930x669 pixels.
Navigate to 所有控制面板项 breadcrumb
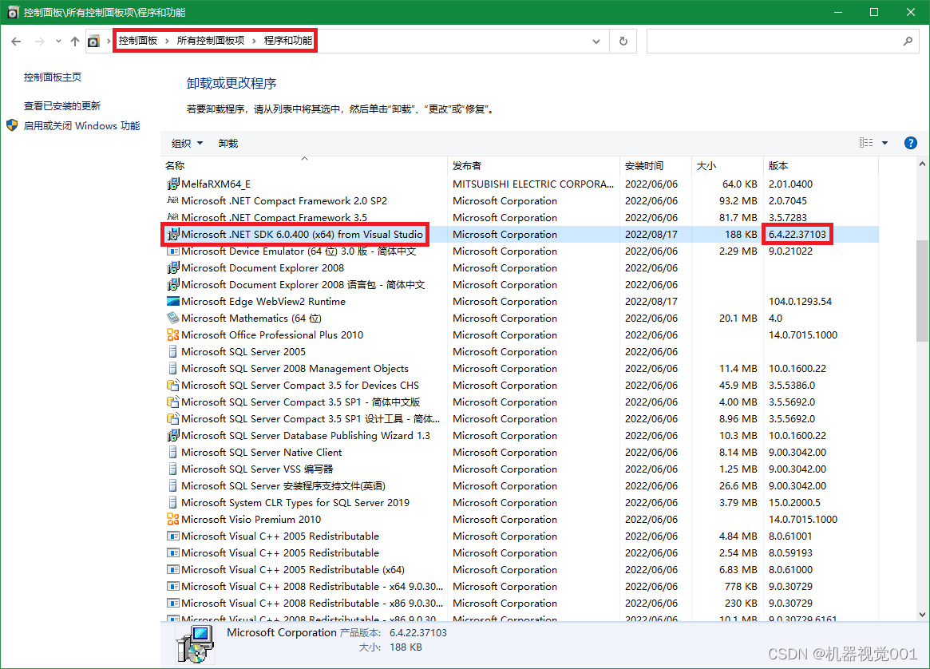coord(211,41)
